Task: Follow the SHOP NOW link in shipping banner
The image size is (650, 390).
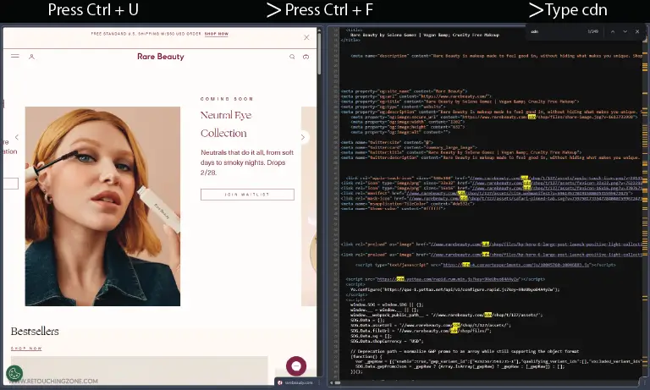Action: 217,34
